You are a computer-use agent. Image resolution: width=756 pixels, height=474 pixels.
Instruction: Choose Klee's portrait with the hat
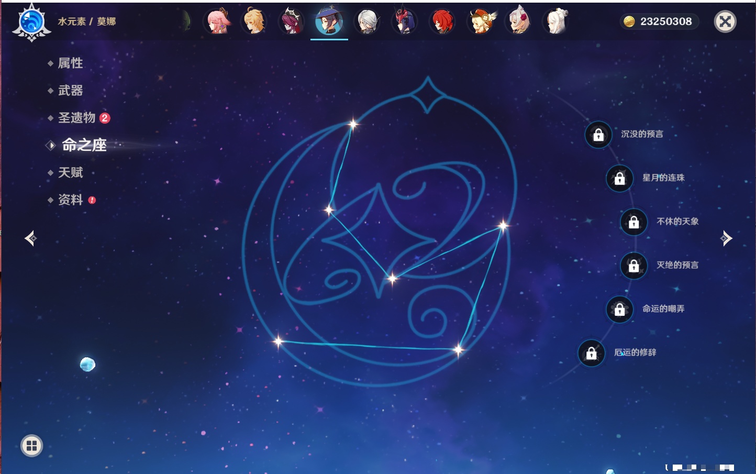(x=480, y=21)
